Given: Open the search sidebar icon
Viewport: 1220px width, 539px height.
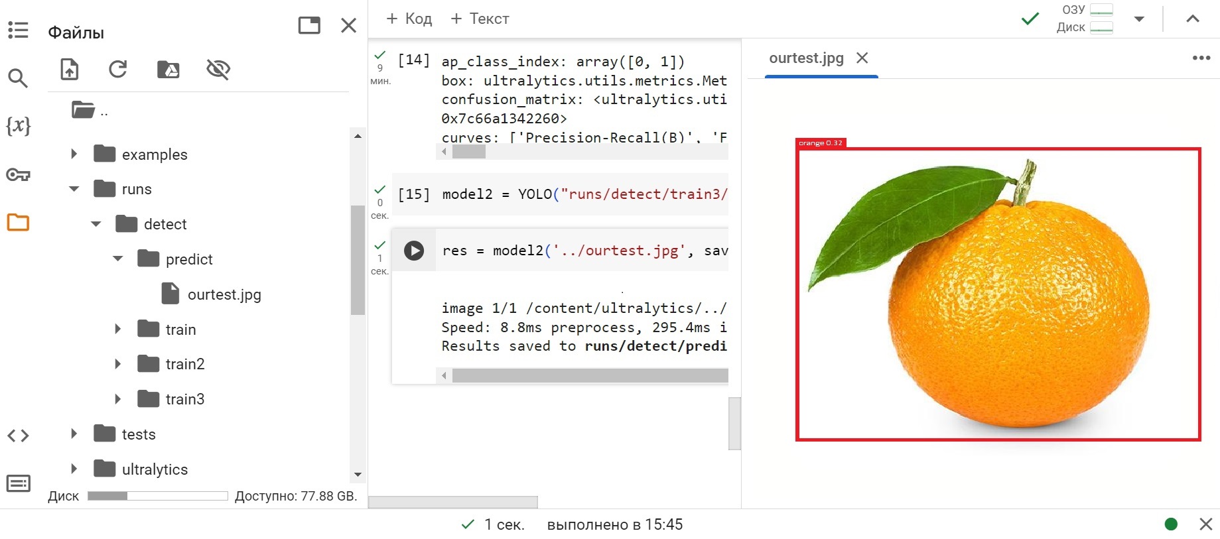Looking at the screenshot, I should click(18, 78).
